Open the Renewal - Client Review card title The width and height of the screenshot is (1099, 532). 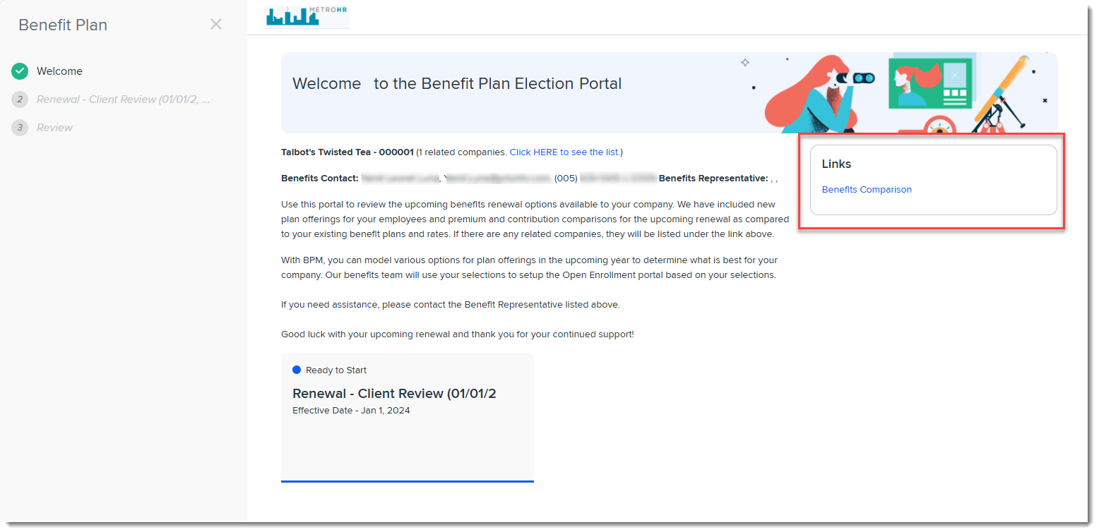pyautogui.click(x=394, y=394)
